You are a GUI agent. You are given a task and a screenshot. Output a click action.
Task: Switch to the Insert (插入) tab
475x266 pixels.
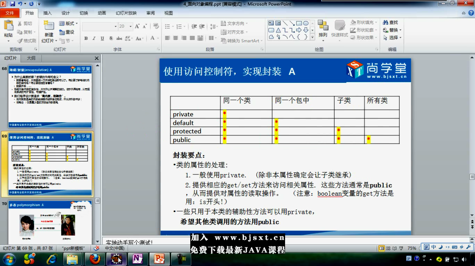tap(47, 13)
